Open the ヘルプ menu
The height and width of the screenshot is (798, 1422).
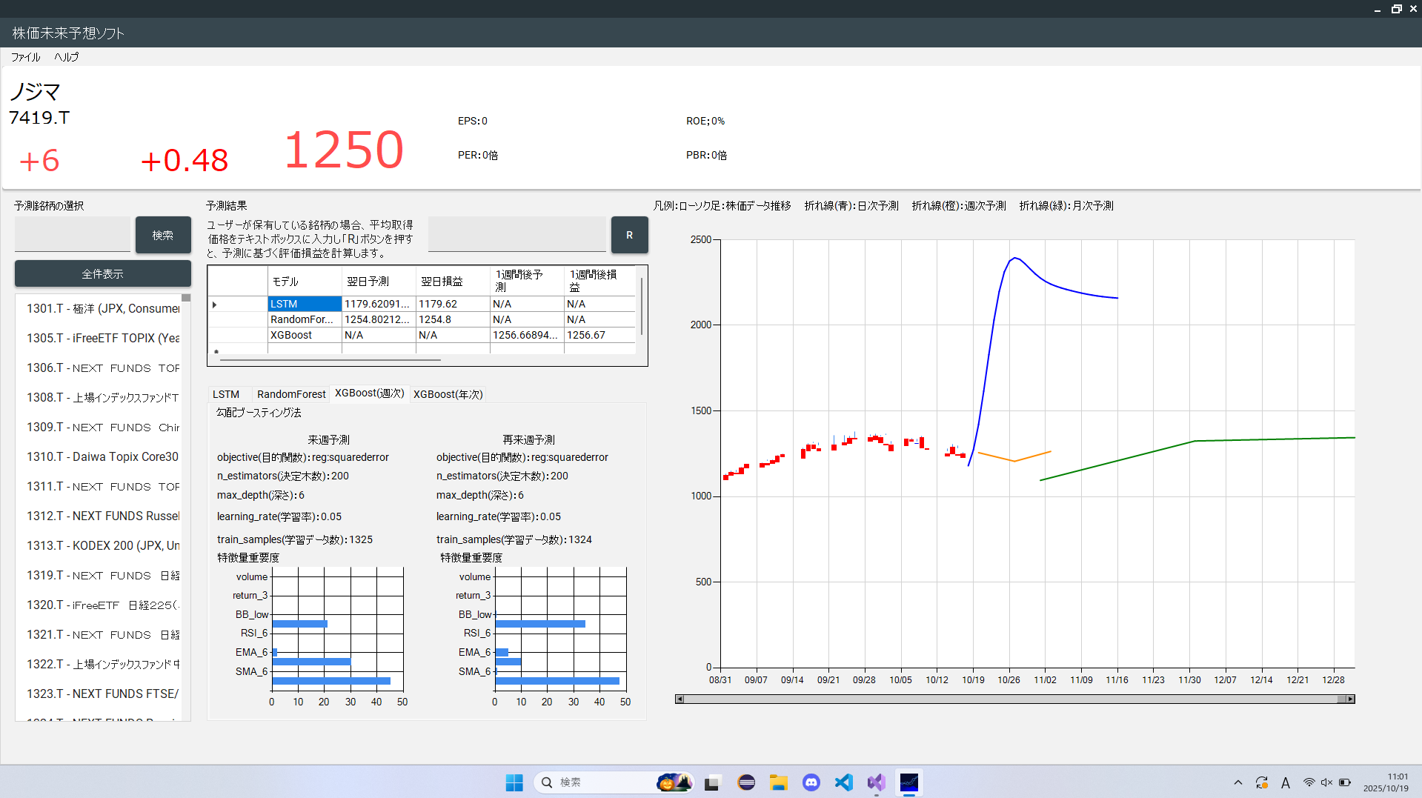click(x=66, y=57)
